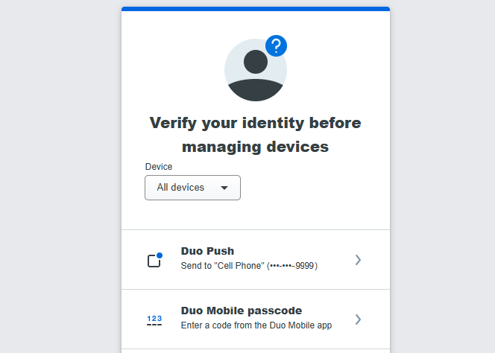Screen dimensions: 495x353
Task: Click the "managing devices" heading line
Action: [255, 147]
